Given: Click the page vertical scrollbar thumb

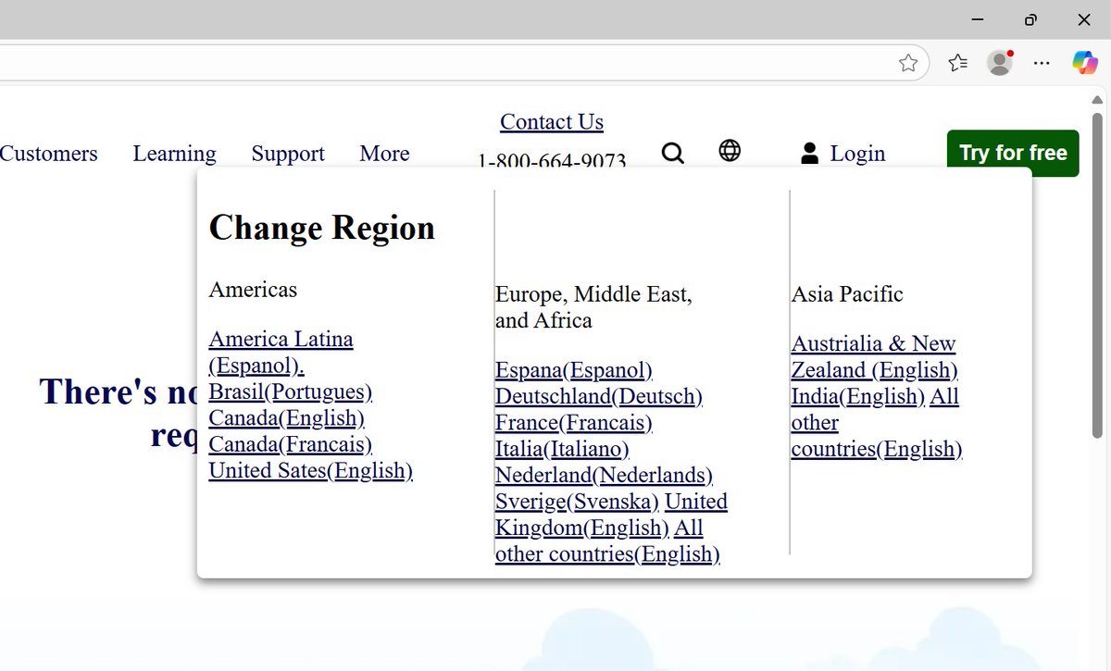Looking at the screenshot, I should (1097, 274).
